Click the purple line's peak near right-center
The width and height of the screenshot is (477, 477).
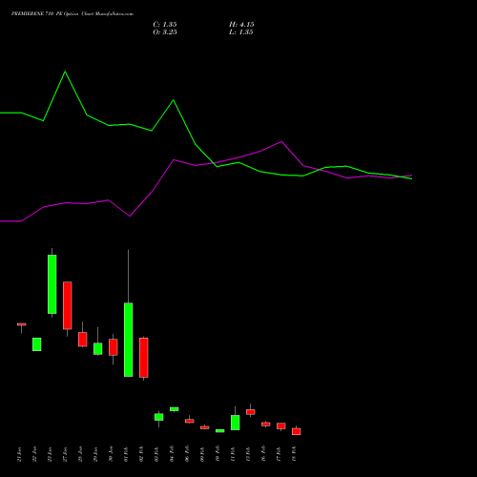pos(281,142)
